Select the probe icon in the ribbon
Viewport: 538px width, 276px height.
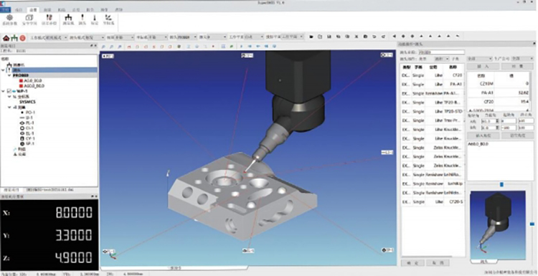pos(82,17)
